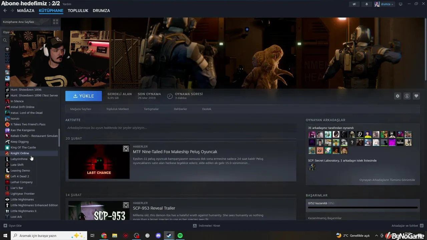
Task: Open game settings gear icon
Action: click(x=398, y=96)
